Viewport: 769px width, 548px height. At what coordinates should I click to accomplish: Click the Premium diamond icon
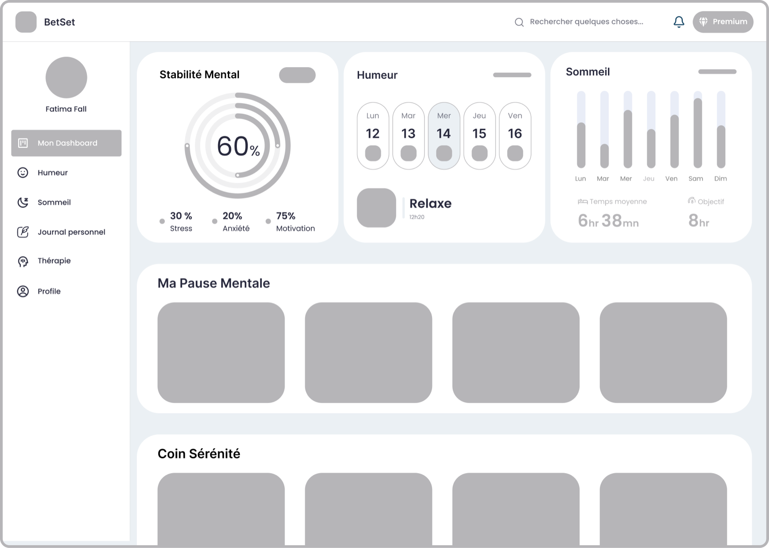(x=703, y=22)
